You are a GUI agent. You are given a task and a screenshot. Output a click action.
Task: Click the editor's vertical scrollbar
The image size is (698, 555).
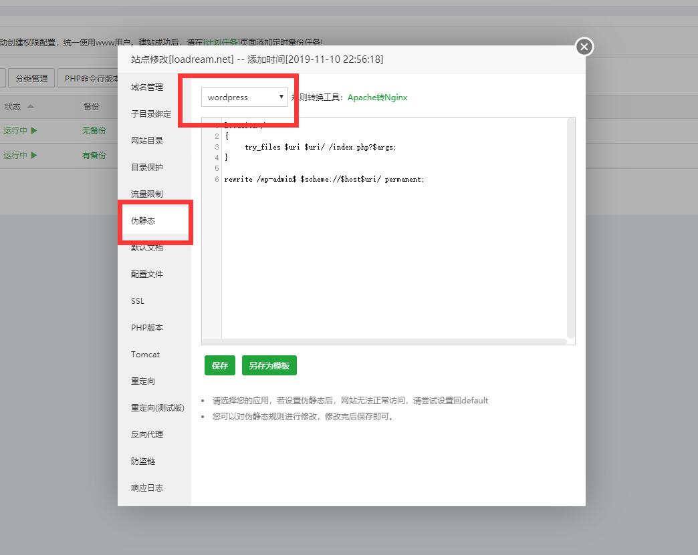[571, 228]
